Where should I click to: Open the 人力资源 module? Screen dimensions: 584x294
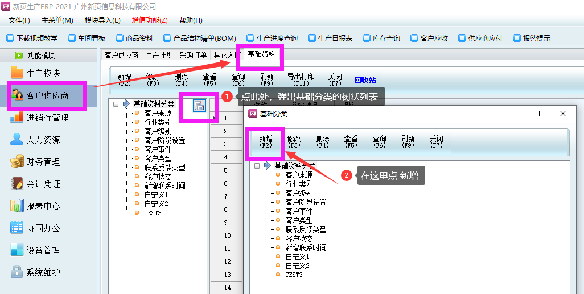coord(17,140)
